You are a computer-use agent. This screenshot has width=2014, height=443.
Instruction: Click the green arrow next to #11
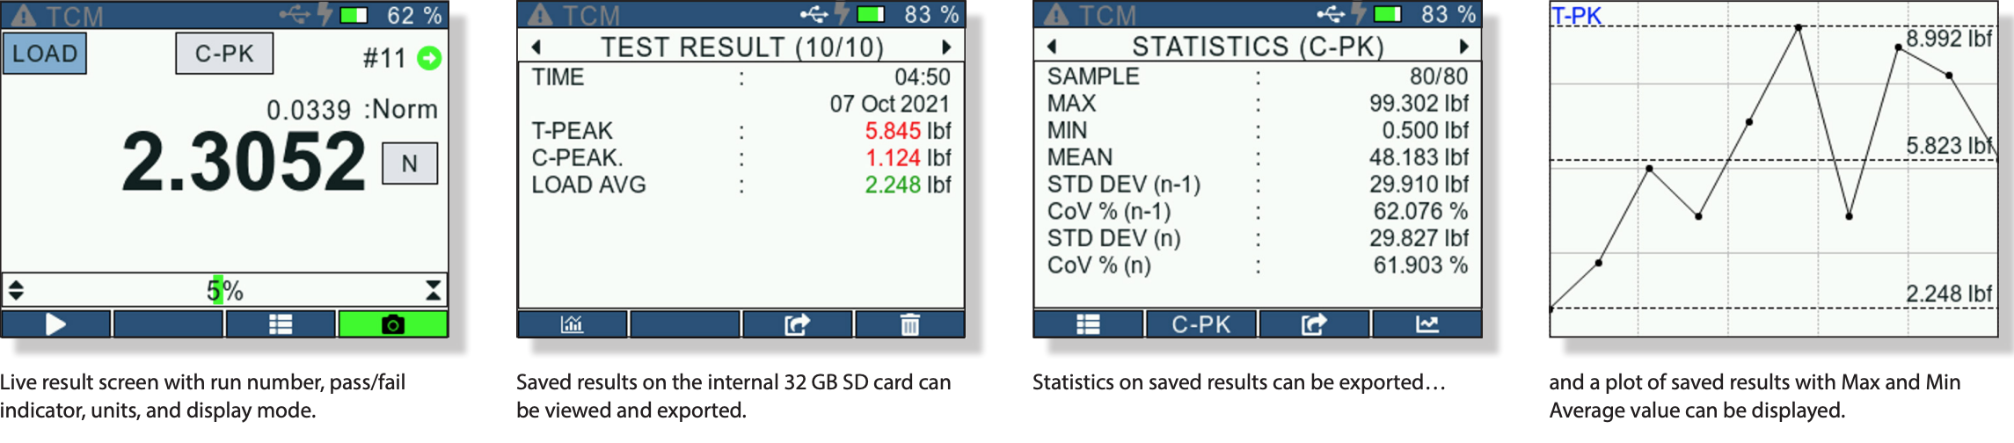(429, 58)
